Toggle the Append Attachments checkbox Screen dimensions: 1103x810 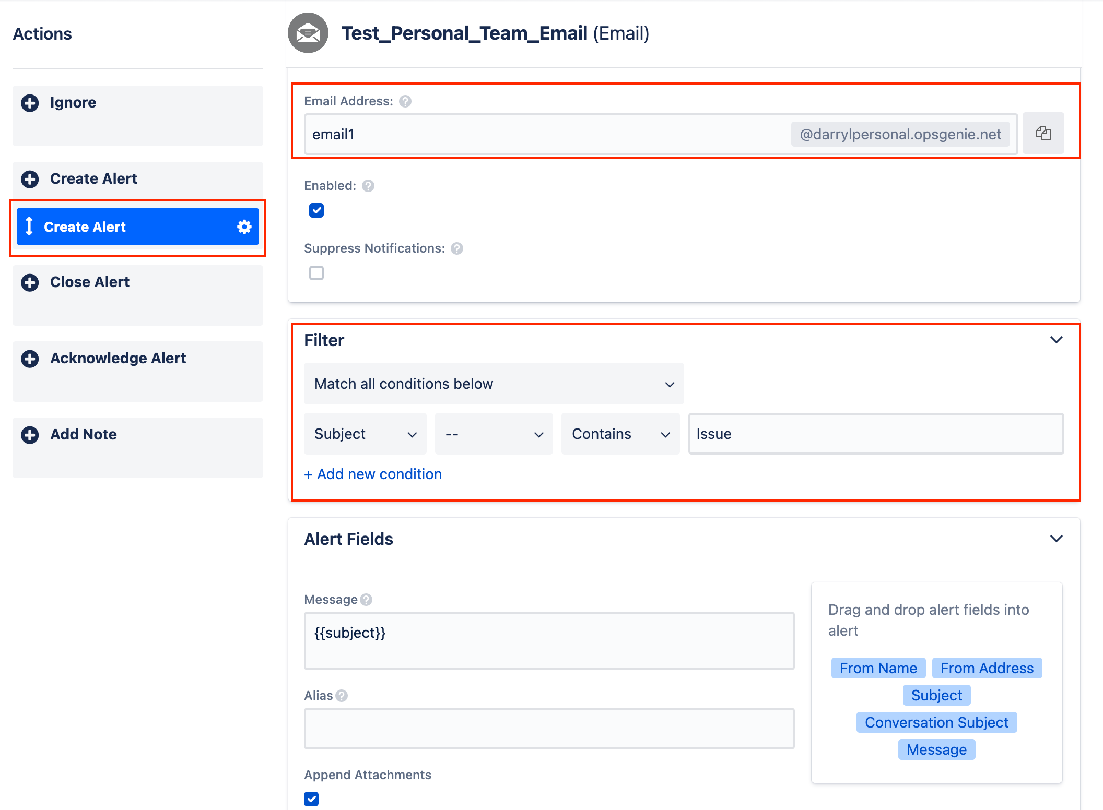[311, 799]
